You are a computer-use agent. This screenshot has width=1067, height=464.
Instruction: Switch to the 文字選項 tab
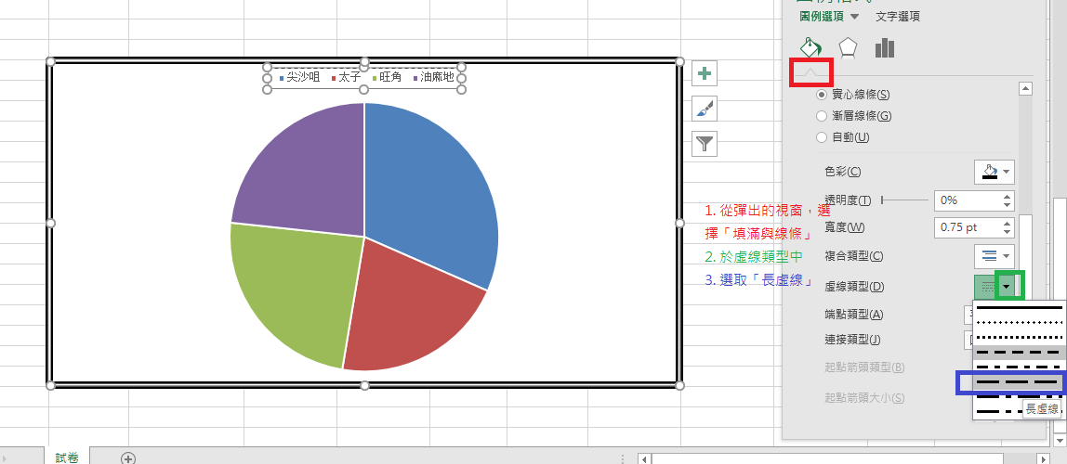pos(898,17)
